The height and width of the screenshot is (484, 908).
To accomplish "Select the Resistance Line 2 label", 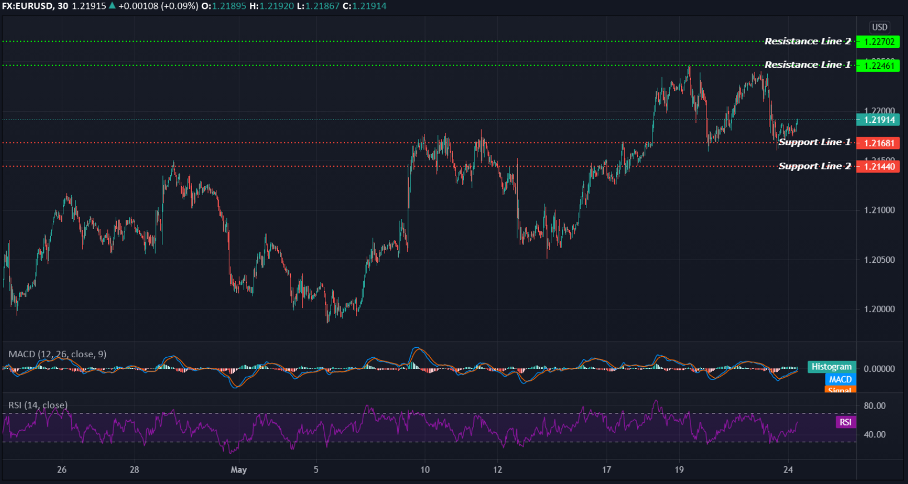I will (x=807, y=41).
